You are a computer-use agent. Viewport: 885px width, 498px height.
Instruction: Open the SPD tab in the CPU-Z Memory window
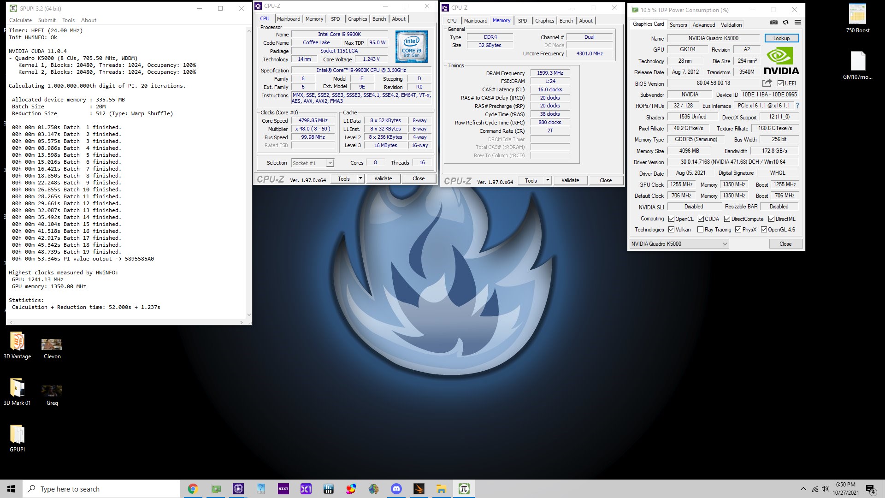tap(522, 21)
